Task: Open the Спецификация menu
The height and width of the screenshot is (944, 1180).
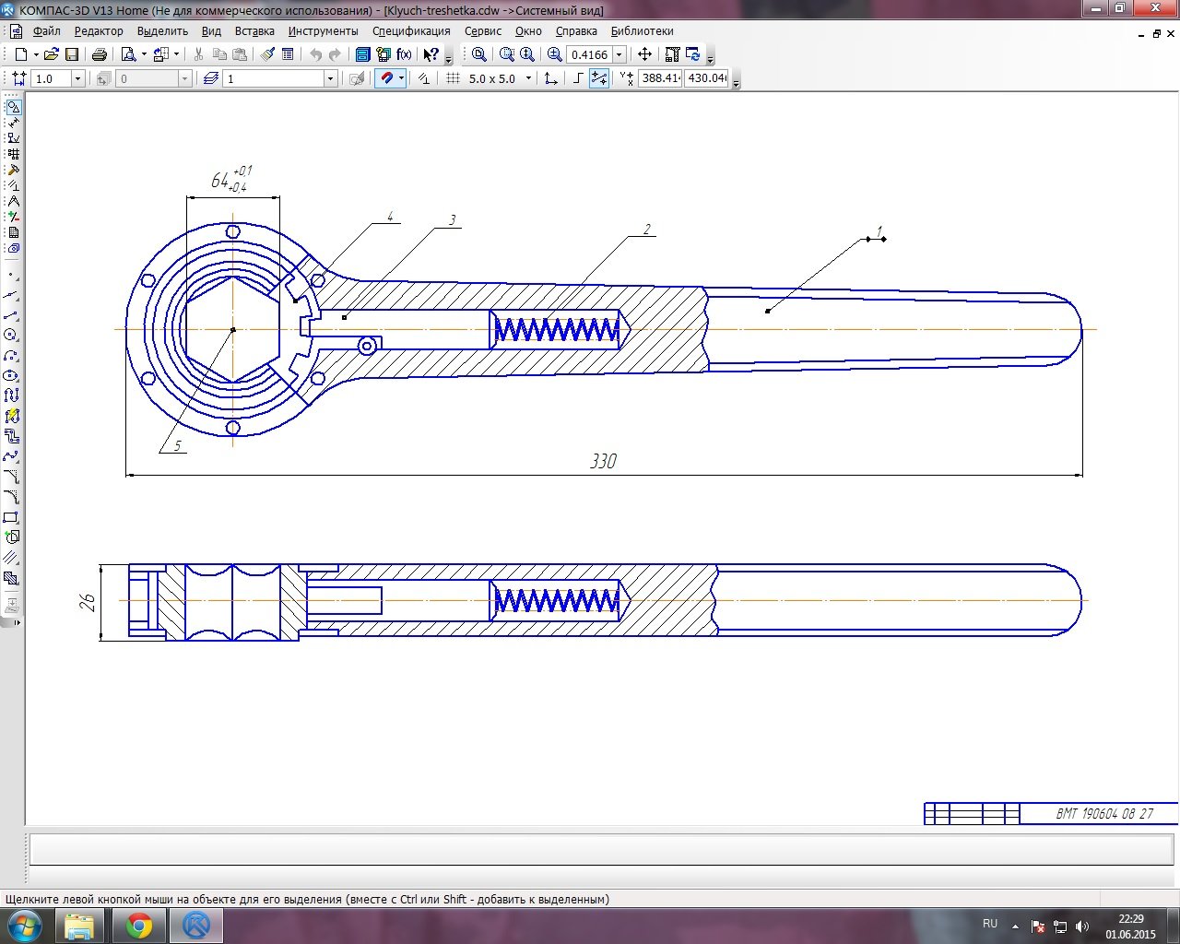Action: tap(411, 31)
